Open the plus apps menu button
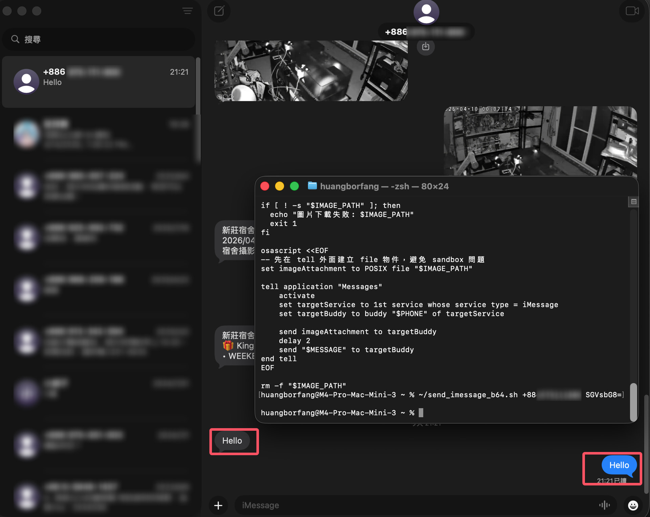The height and width of the screenshot is (517, 650). point(218,505)
